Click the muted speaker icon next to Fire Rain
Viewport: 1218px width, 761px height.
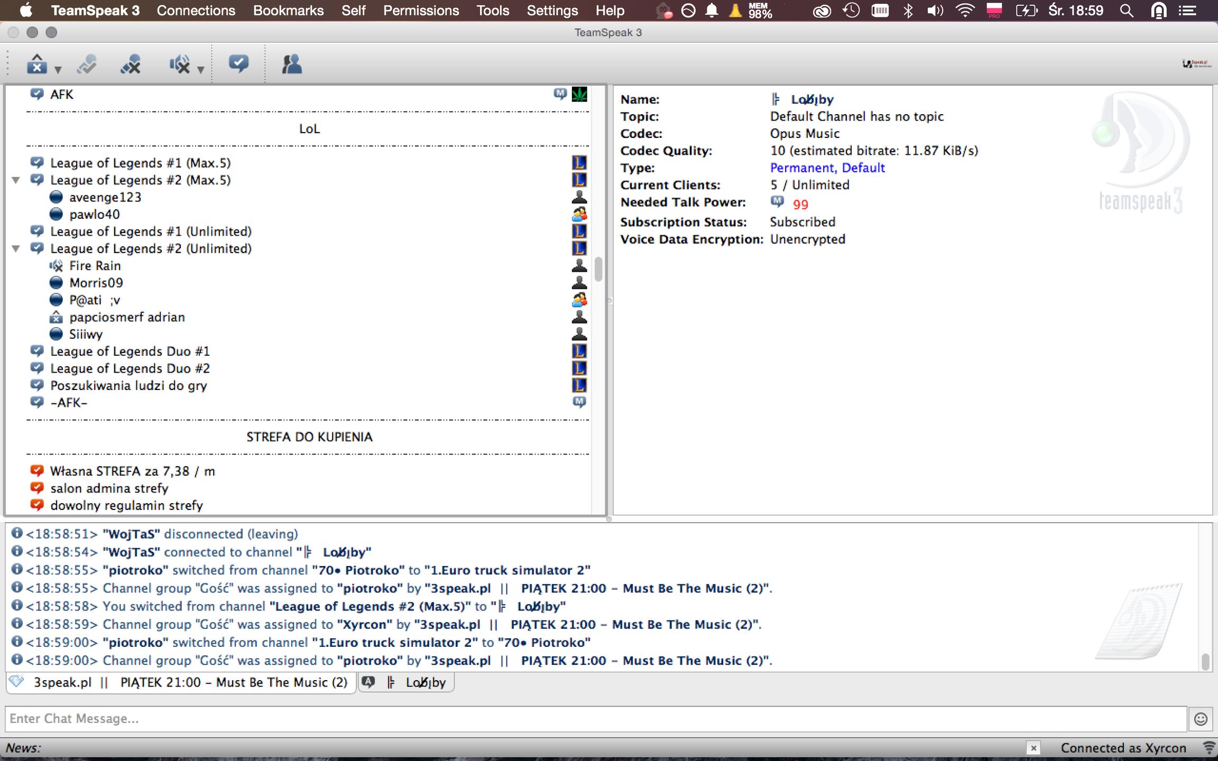pos(57,266)
